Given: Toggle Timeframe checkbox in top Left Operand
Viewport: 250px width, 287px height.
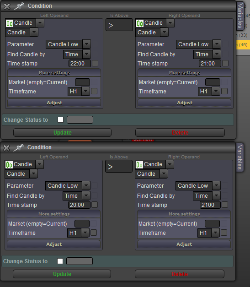Looking at the screenshot, I should (x=94, y=91).
